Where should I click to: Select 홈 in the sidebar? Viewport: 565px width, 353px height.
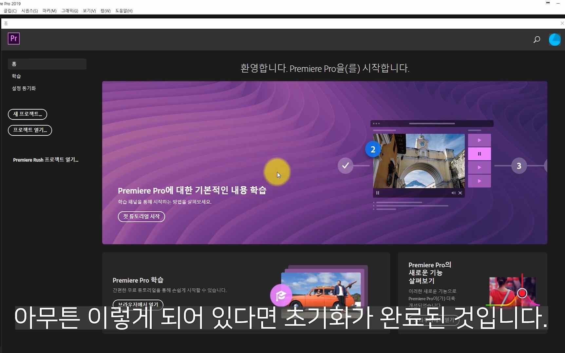(x=47, y=64)
